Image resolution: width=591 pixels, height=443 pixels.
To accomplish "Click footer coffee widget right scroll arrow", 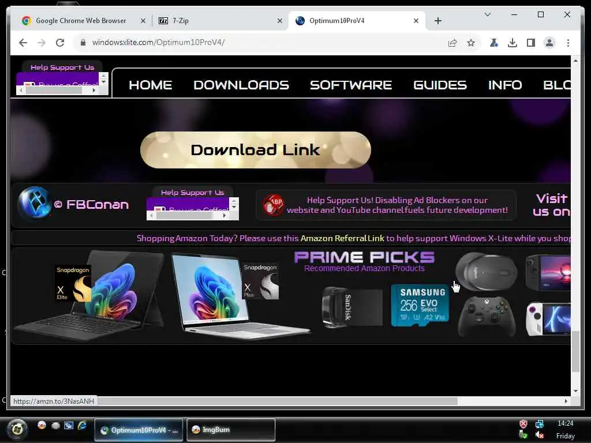I will [225, 216].
